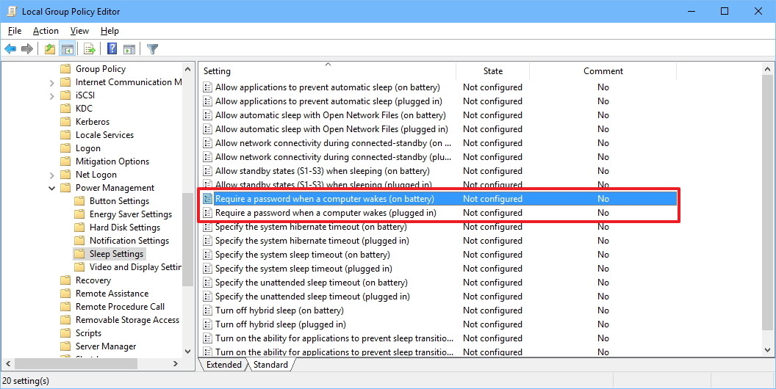Open the View menu
This screenshot has height=389, width=776.
79,31
